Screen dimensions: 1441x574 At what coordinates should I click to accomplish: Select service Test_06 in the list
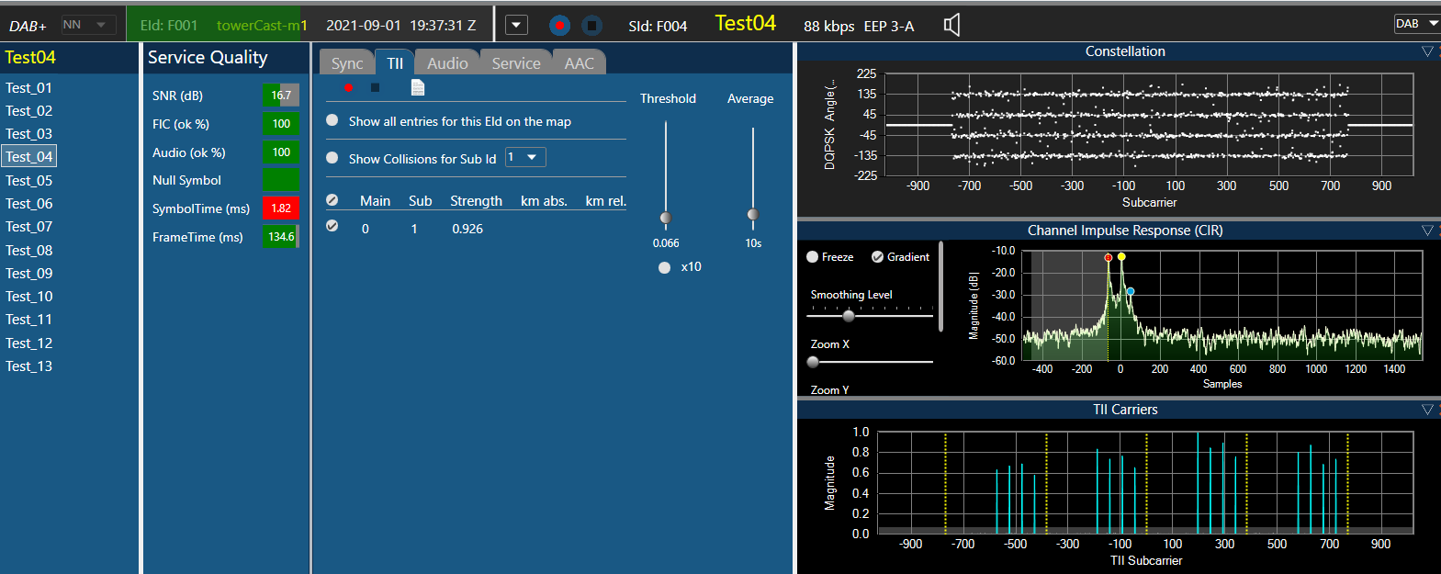tap(28, 204)
